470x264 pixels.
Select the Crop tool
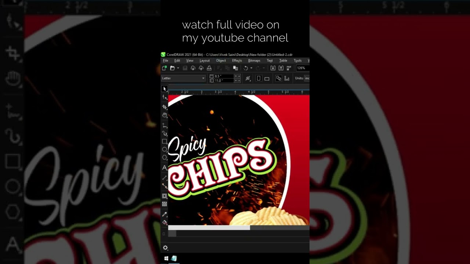tap(164, 107)
